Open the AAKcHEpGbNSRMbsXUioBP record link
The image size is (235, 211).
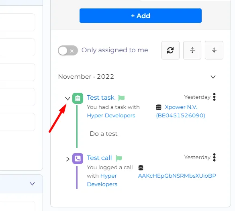coord(177,176)
